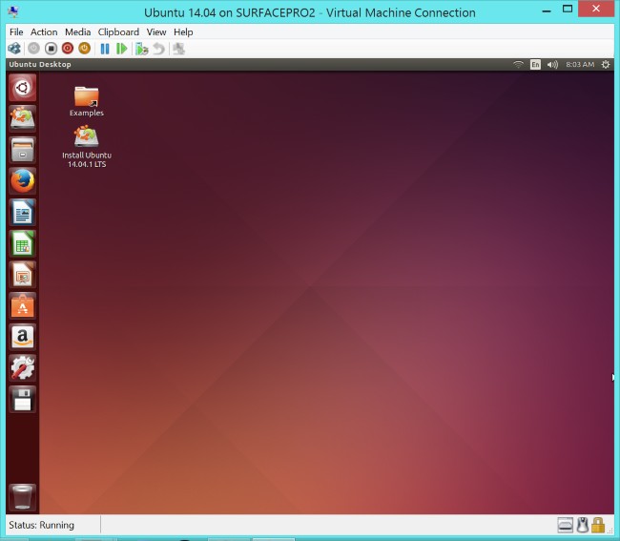Open Ubuntu Software Center
Viewport: 620px width, 541px height.
pyautogui.click(x=23, y=305)
